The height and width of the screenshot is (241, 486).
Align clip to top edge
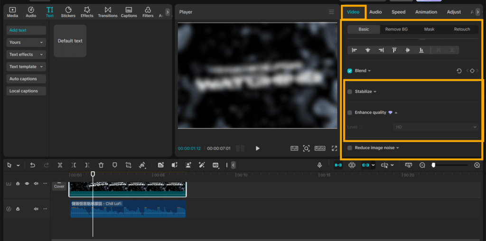[x=394, y=50]
